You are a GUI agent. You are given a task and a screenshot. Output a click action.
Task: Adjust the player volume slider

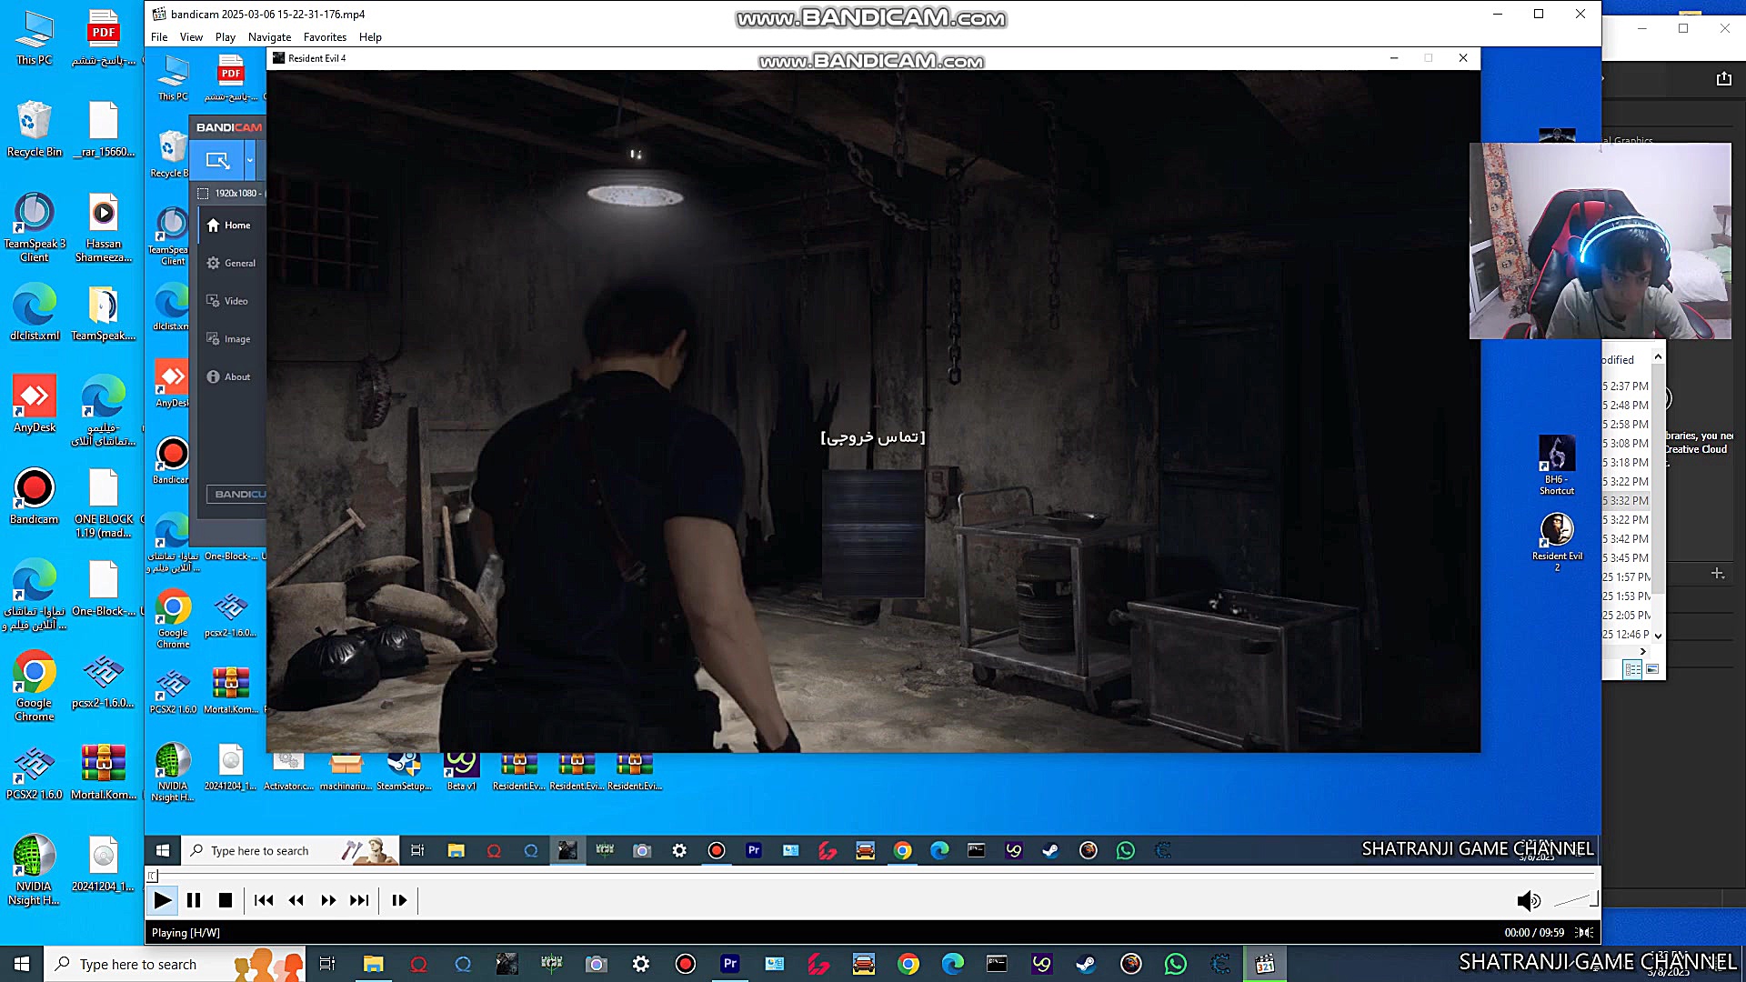coord(1576,900)
